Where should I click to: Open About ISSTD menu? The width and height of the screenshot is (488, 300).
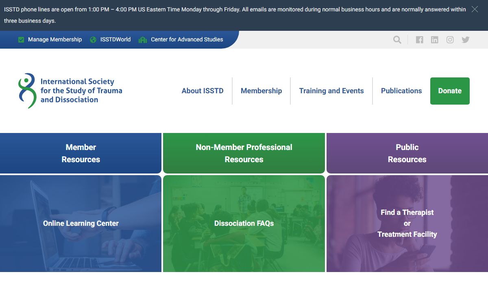(x=203, y=91)
